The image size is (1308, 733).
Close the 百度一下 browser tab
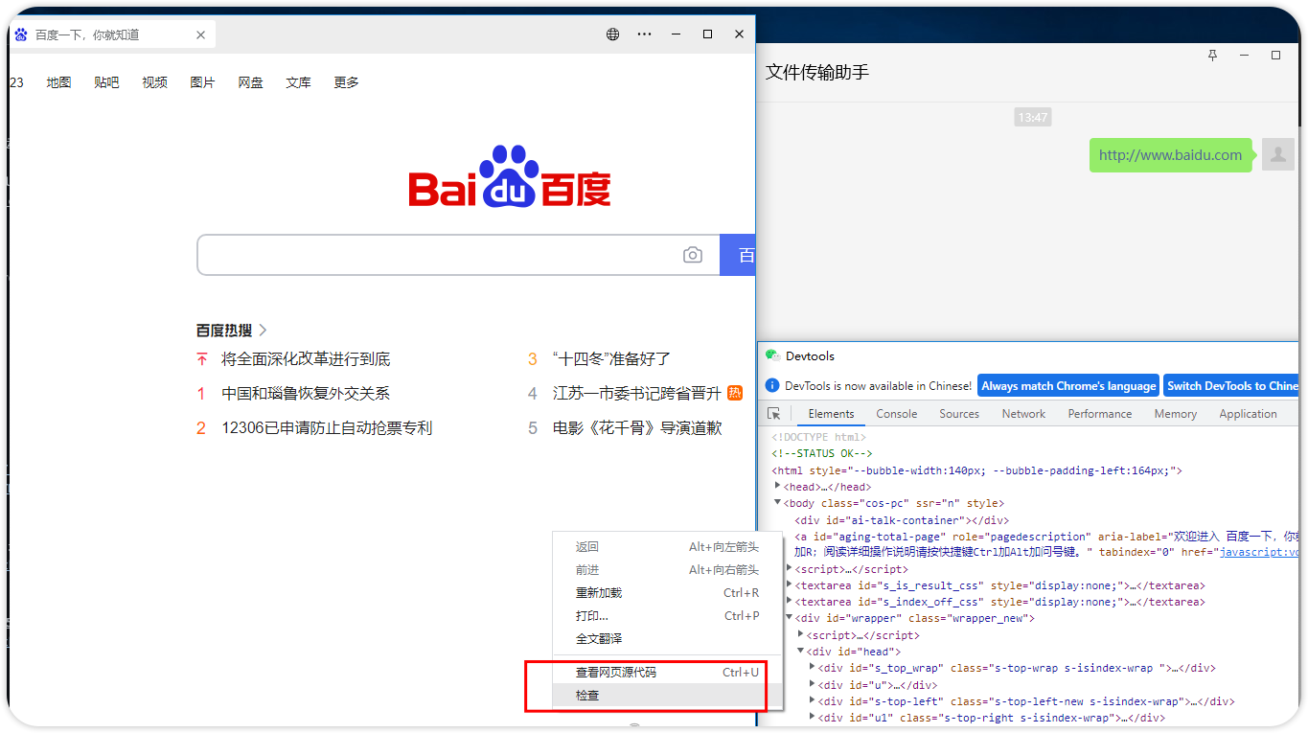[200, 34]
